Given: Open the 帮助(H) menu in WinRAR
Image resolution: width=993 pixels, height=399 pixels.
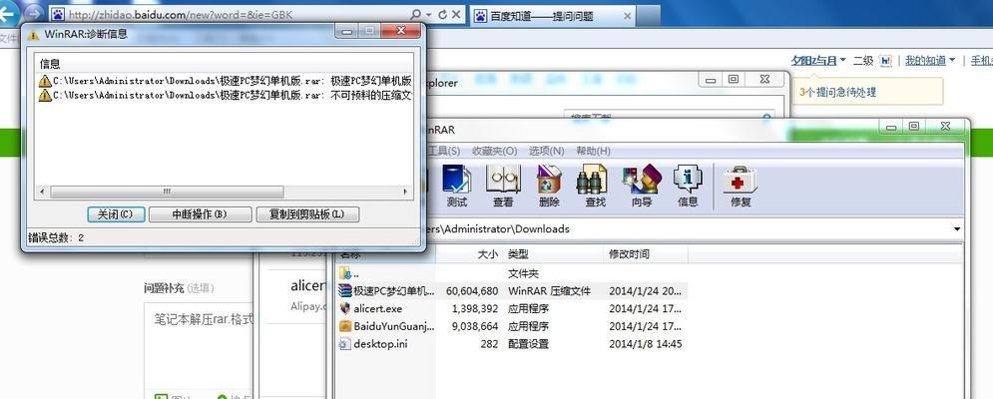Looking at the screenshot, I should coord(594,151).
